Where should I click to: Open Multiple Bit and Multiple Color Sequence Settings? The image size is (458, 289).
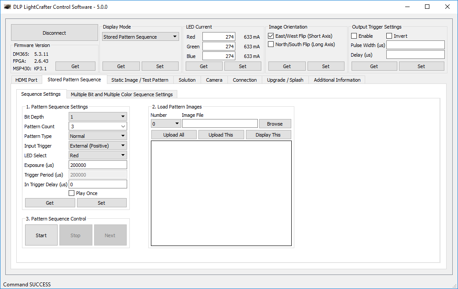point(121,94)
